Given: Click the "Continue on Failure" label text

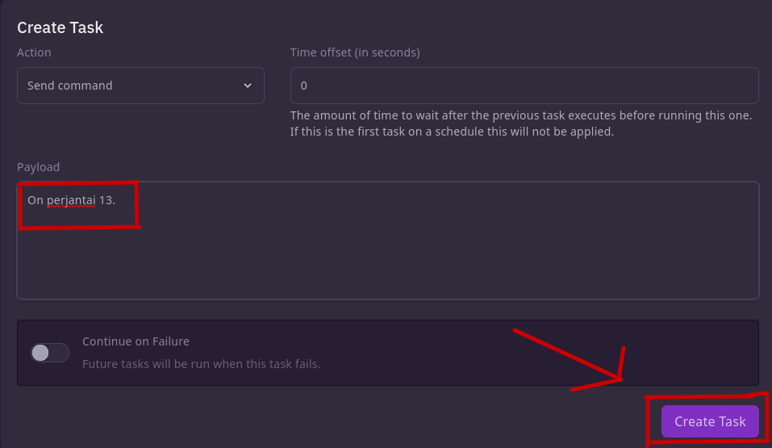Looking at the screenshot, I should (136, 341).
